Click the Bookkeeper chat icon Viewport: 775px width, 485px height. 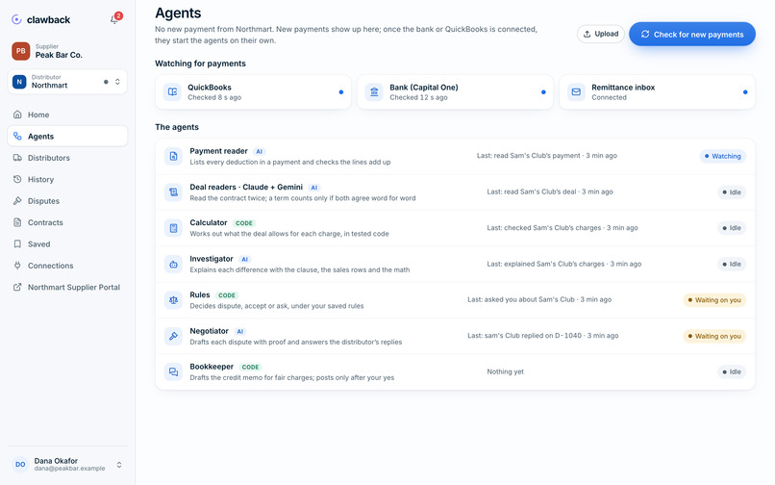(173, 371)
